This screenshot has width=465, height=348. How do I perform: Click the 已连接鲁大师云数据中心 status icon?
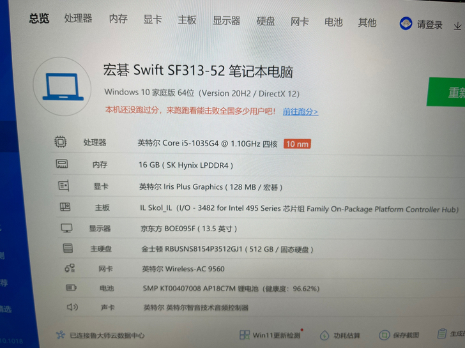click(x=61, y=335)
